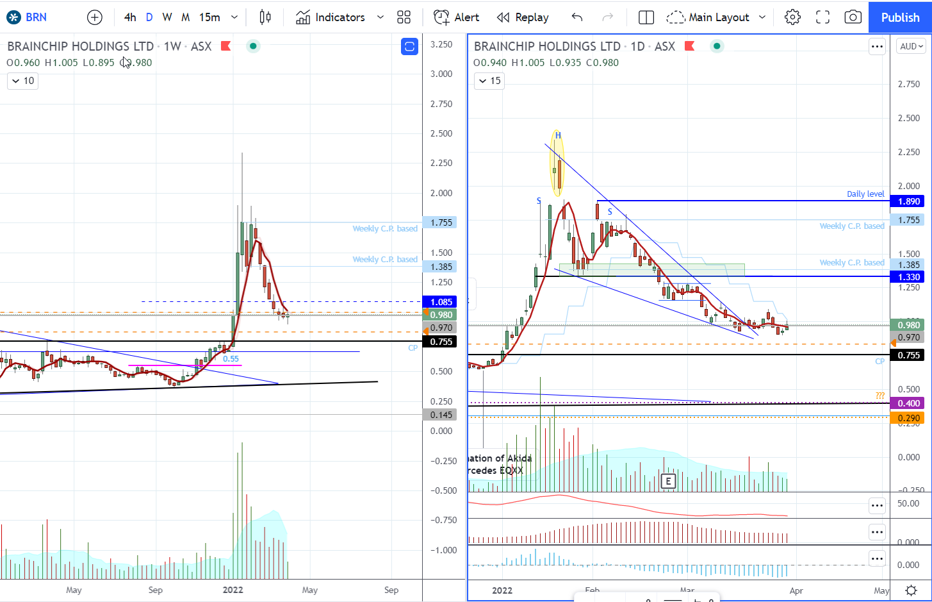Click the add symbol plus icon
The width and height of the screenshot is (932, 602).
click(95, 17)
